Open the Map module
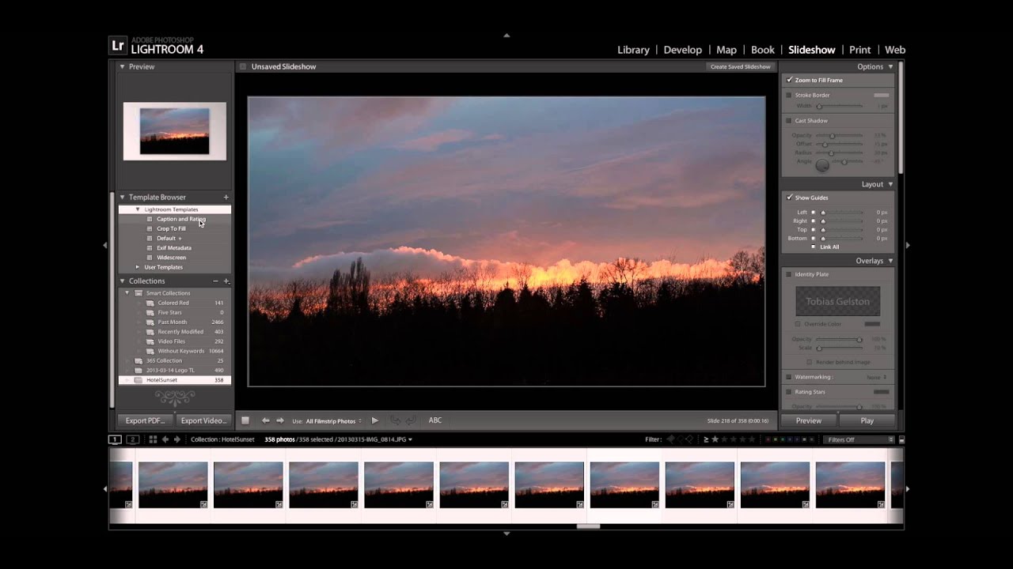The image size is (1013, 569). tap(727, 50)
